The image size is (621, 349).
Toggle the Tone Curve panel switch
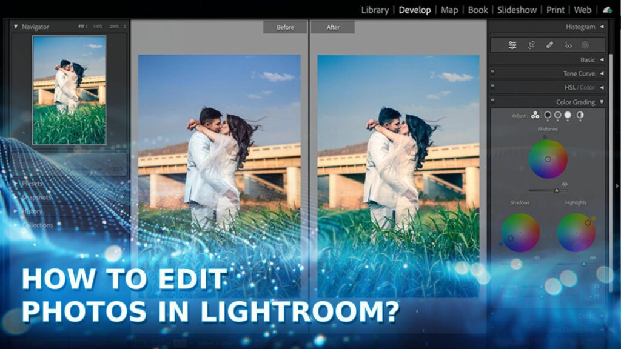point(492,72)
